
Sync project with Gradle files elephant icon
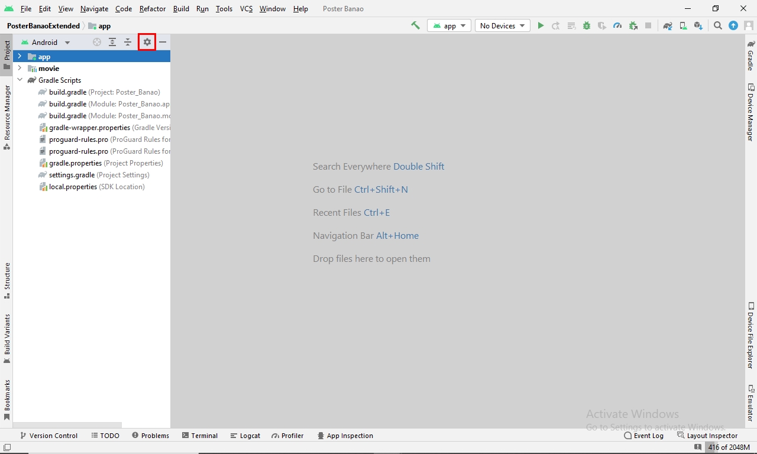pos(668,25)
